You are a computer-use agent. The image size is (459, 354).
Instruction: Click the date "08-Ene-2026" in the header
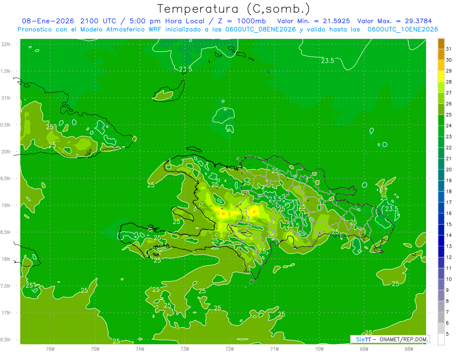click(x=48, y=21)
